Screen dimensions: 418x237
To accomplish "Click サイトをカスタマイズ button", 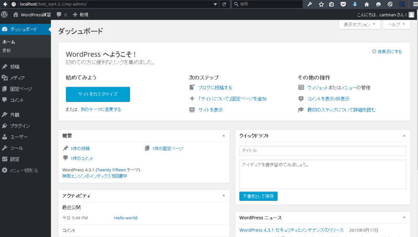I will click(98, 94).
